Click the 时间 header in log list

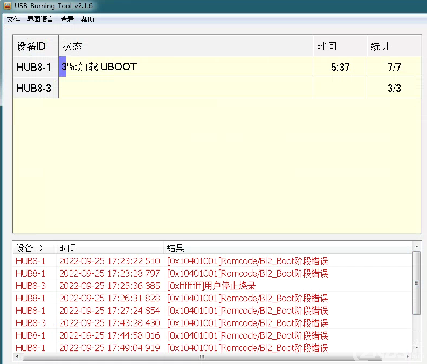tap(110, 248)
